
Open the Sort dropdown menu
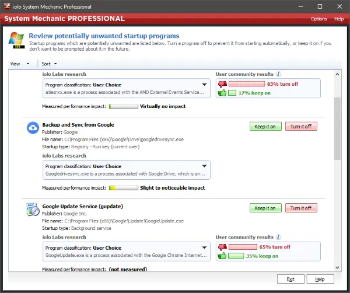point(49,64)
